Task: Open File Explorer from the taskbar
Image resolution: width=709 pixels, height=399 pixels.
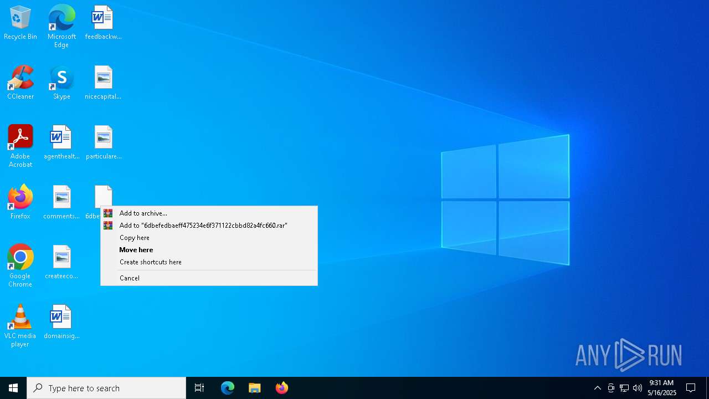Action: tap(255, 388)
